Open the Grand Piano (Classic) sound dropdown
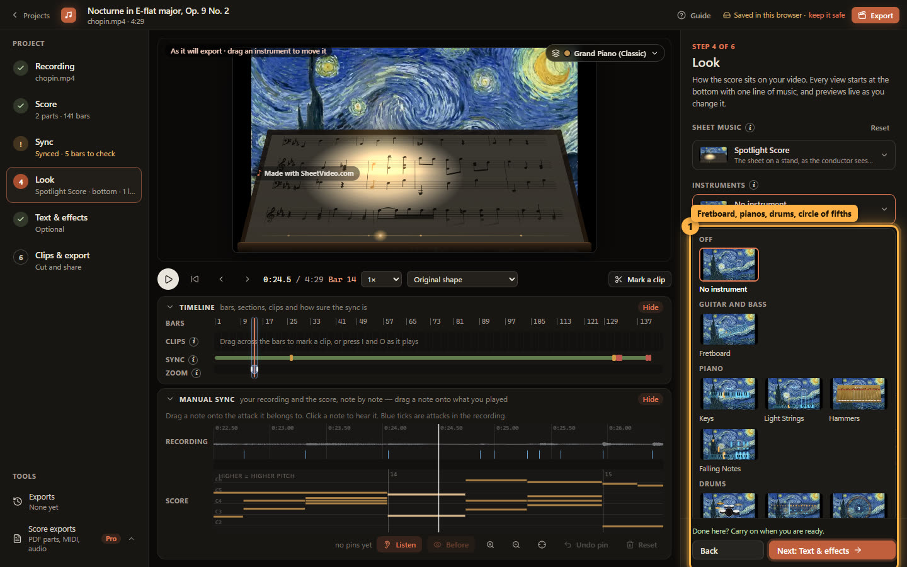907x567 pixels. click(605, 54)
